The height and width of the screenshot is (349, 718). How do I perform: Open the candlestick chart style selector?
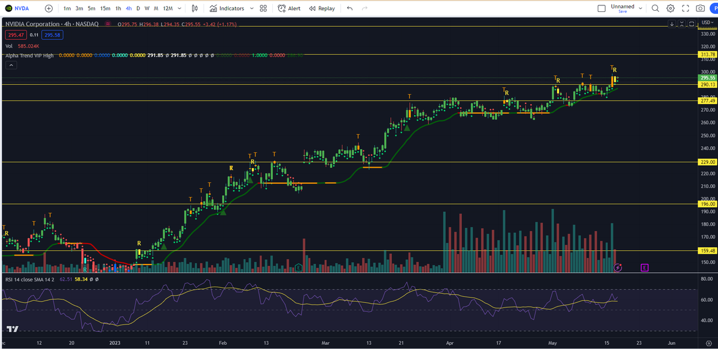pos(195,8)
